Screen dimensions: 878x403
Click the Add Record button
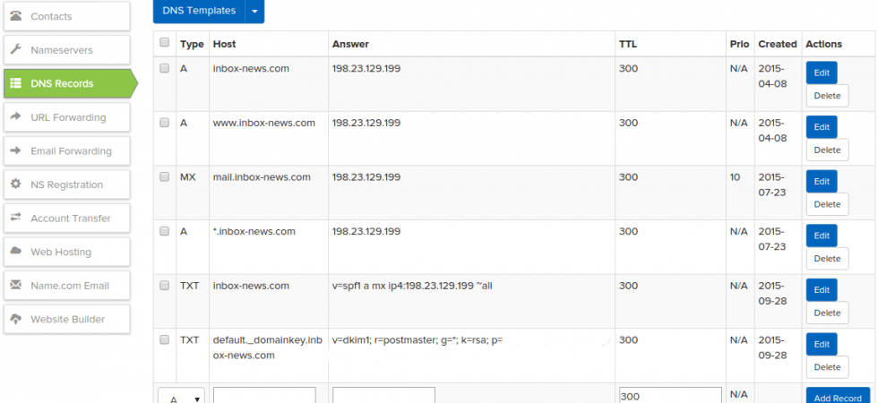(x=838, y=396)
